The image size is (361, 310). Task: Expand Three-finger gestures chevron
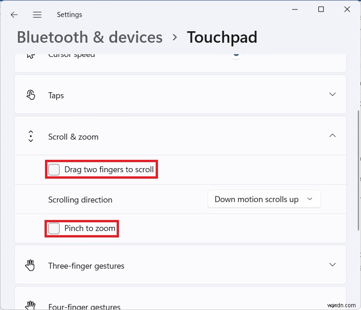point(333,265)
